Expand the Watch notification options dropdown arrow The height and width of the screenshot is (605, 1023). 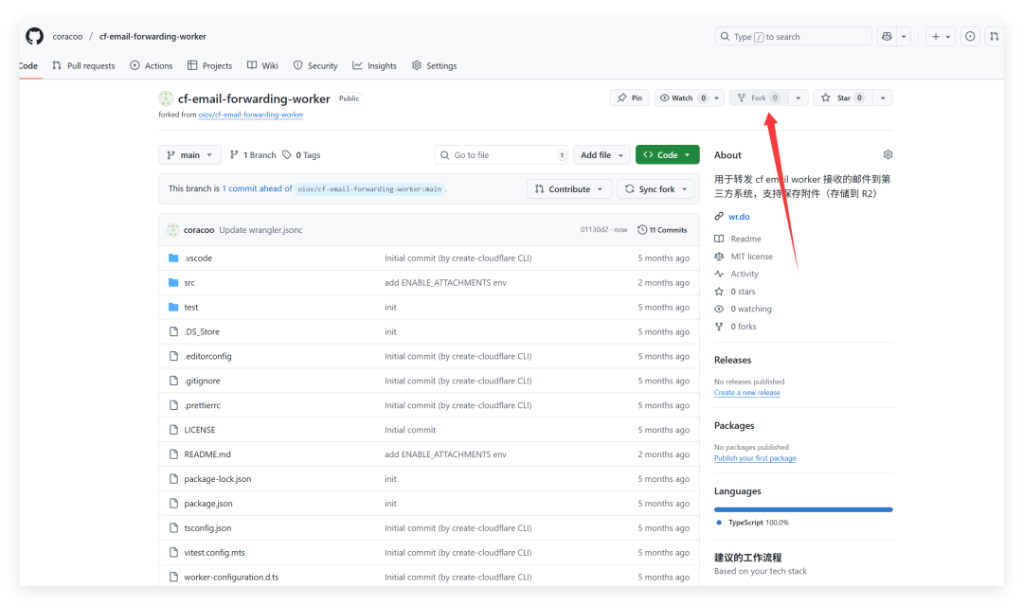[716, 98]
